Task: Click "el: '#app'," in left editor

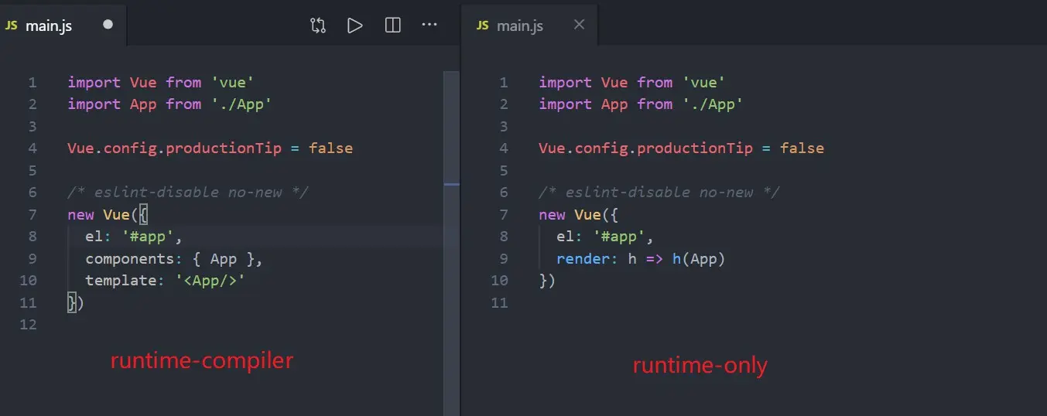Action: 134,237
